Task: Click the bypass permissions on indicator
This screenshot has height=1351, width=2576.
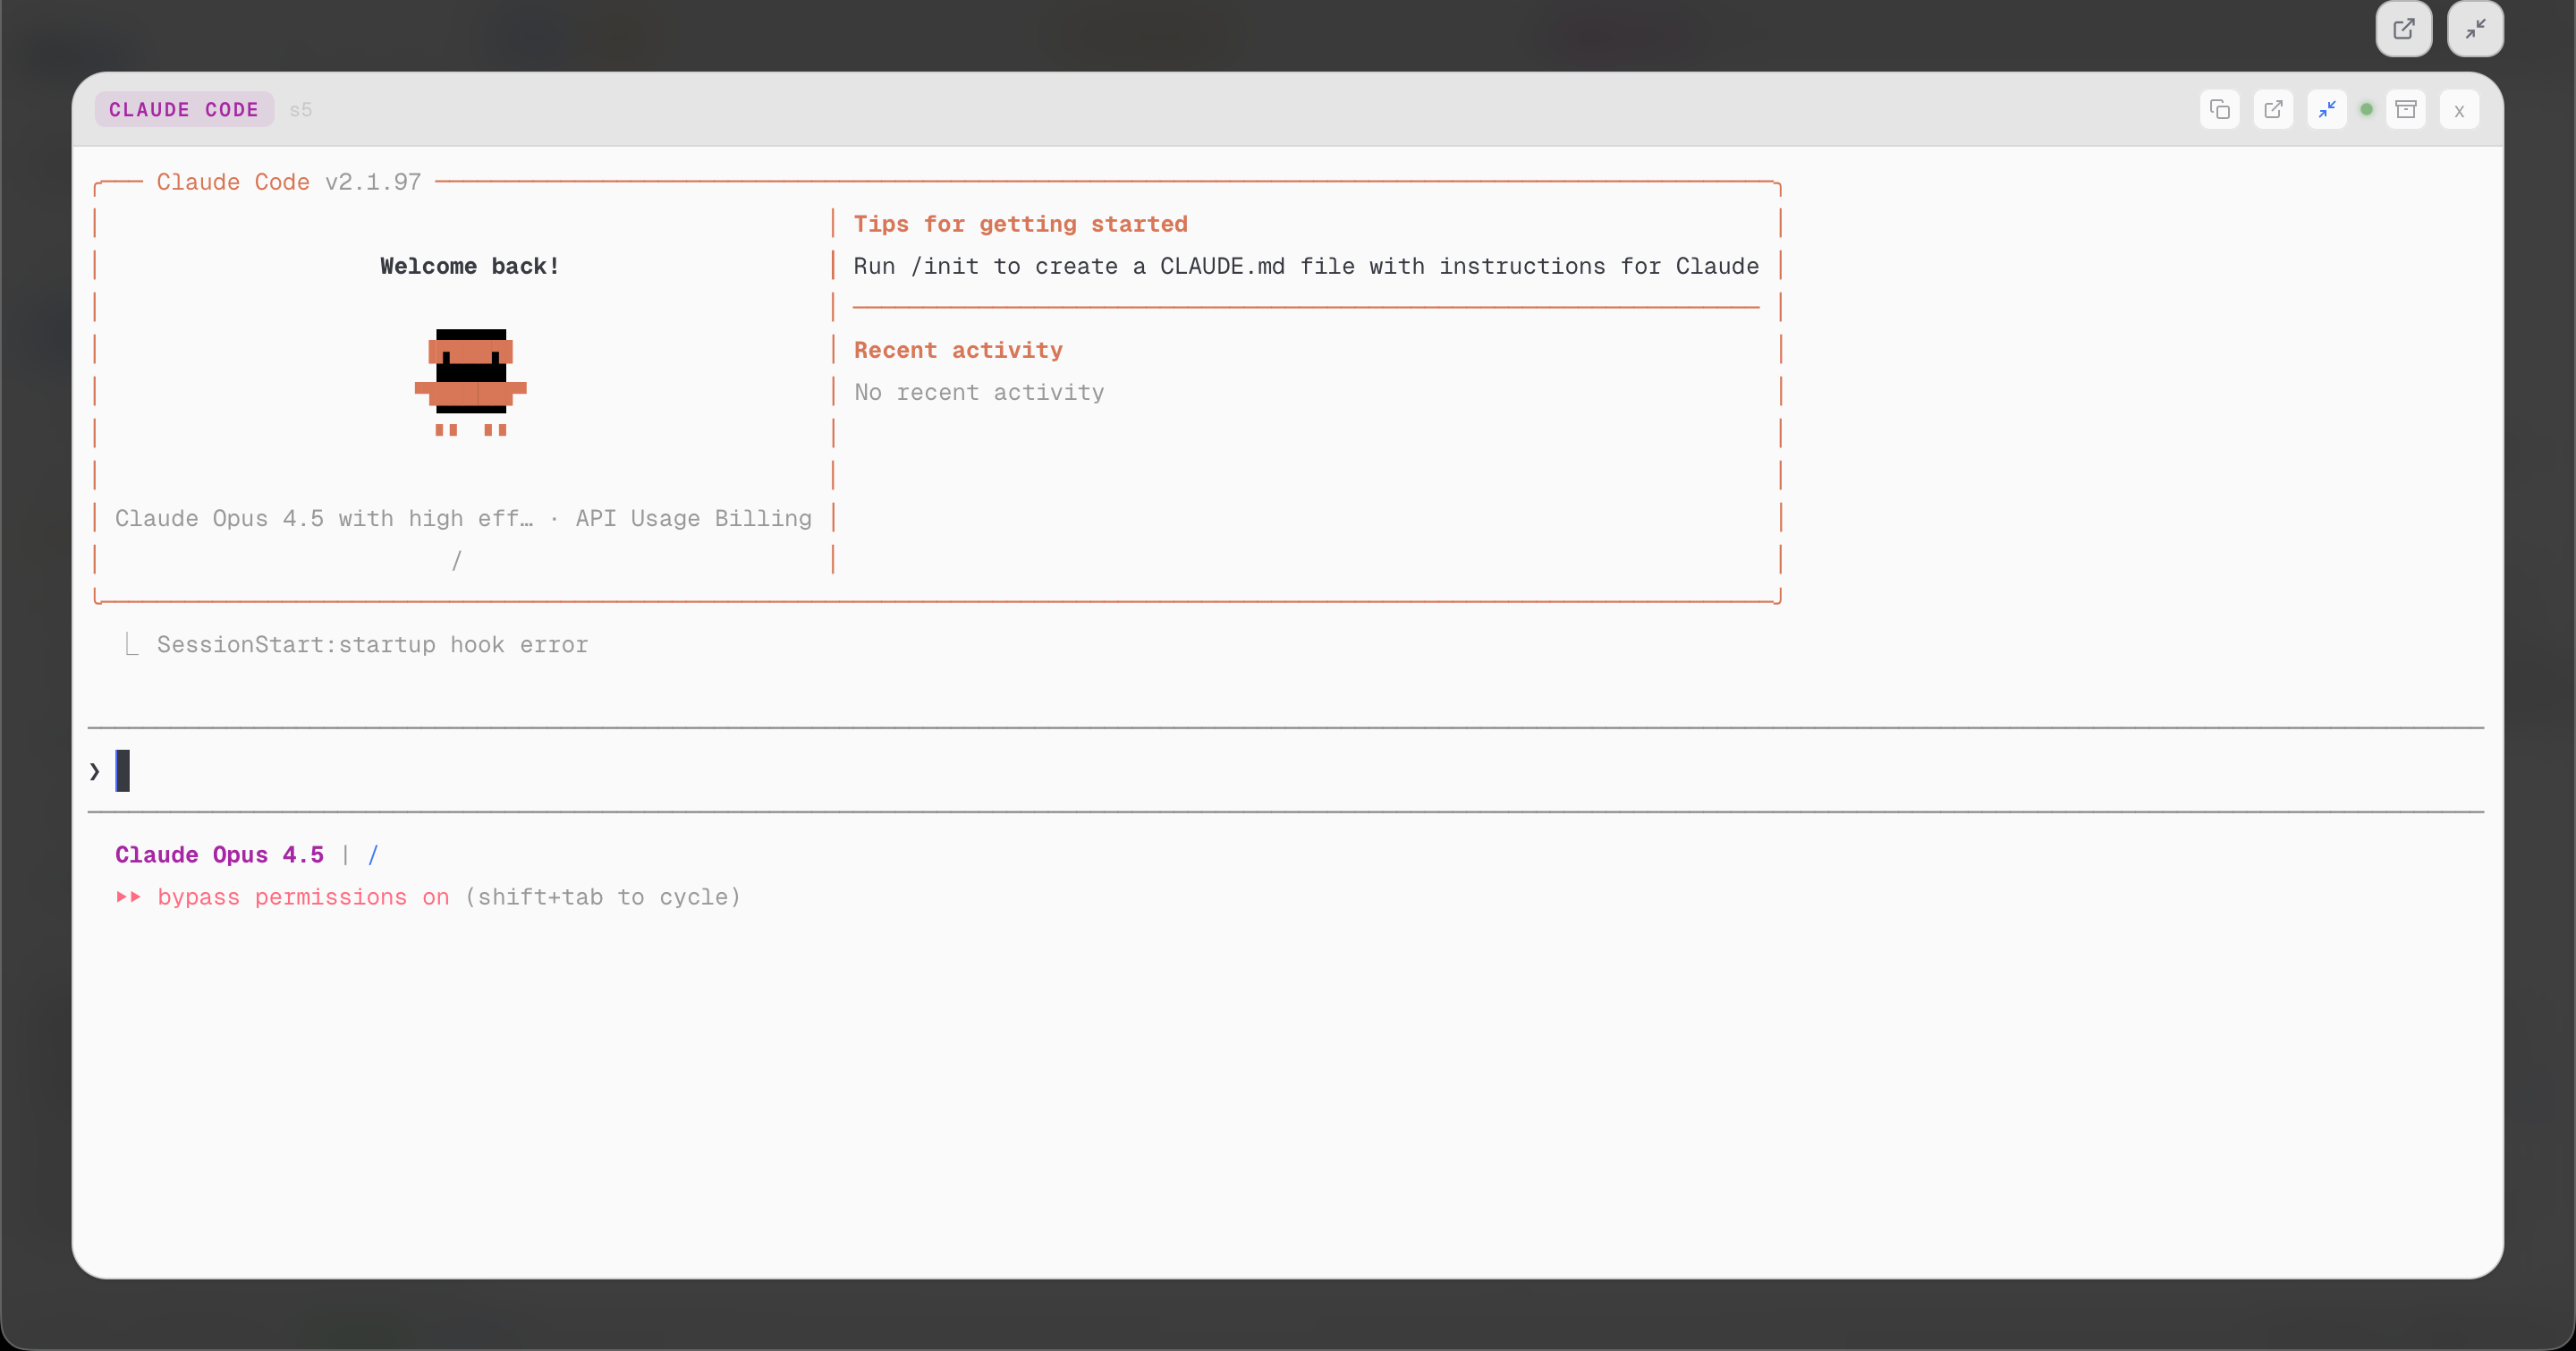Action: pos(302,897)
